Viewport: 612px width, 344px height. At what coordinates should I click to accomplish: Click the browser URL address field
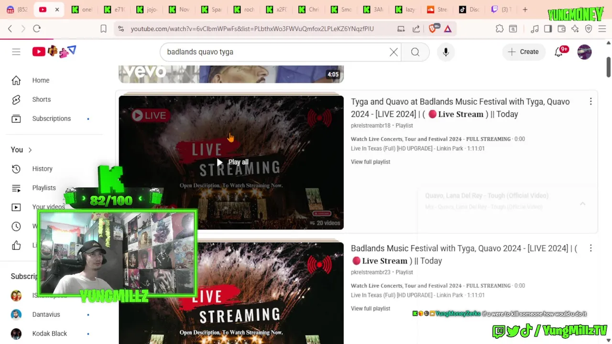tap(252, 29)
